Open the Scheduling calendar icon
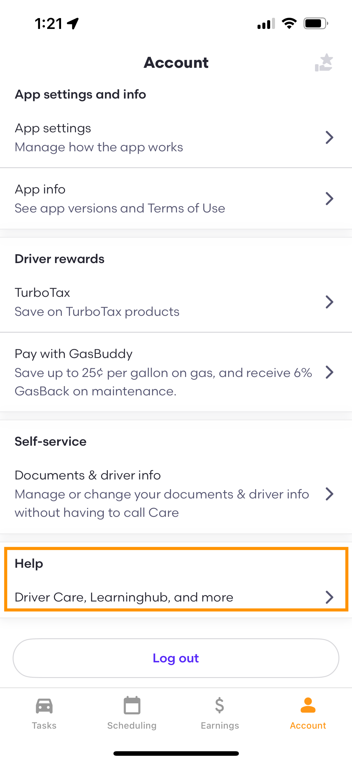The height and width of the screenshot is (763, 352). coord(132,705)
